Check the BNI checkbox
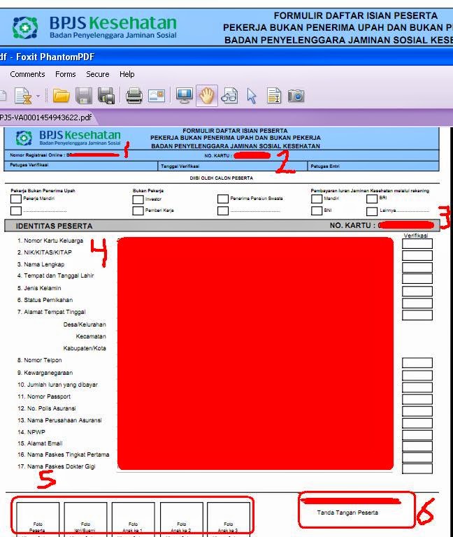This screenshot has height=537, width=453. coord(317,210)
